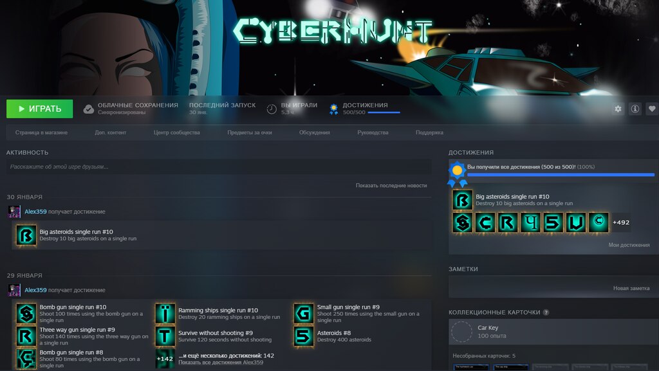Screen dimensions: 659x371
Task: Click the +142 more achievements tile
Action: point(165,359)
